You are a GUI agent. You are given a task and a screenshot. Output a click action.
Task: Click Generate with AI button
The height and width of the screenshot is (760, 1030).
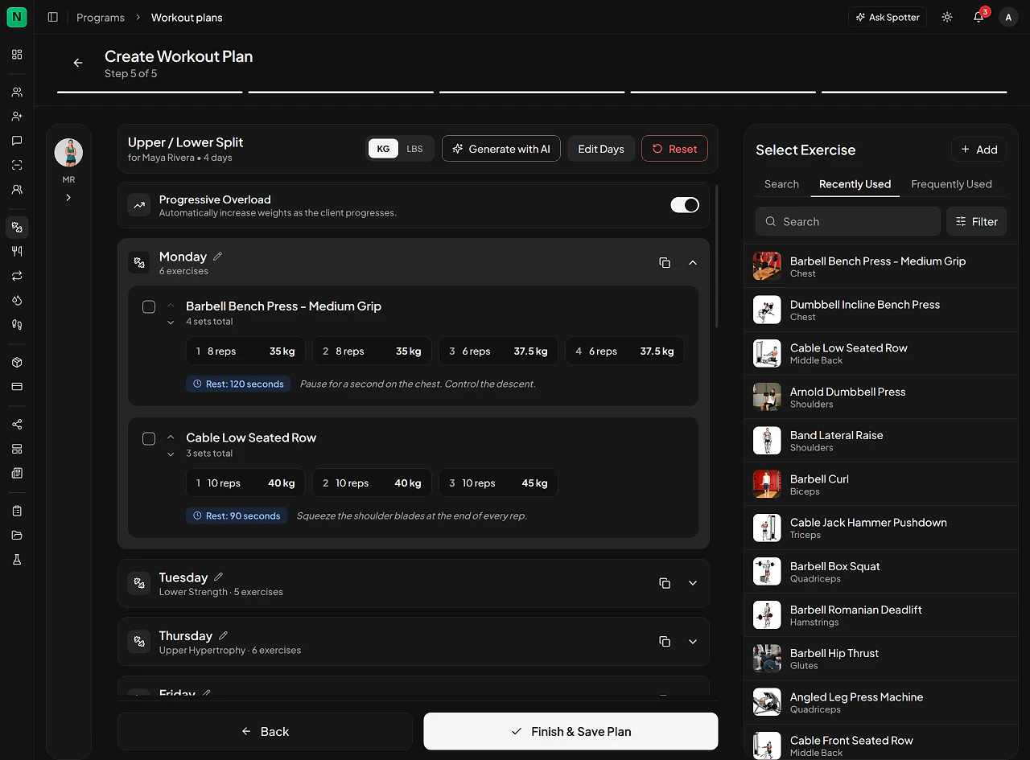501,149
